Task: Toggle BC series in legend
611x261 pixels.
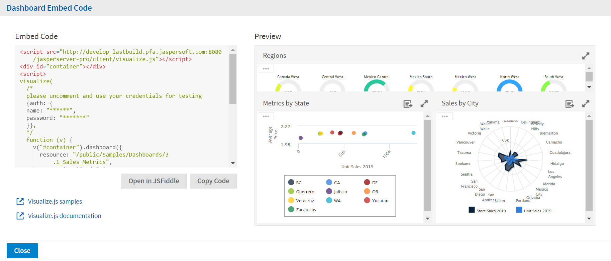Action: pyautogui.click(x=295, y=183)
